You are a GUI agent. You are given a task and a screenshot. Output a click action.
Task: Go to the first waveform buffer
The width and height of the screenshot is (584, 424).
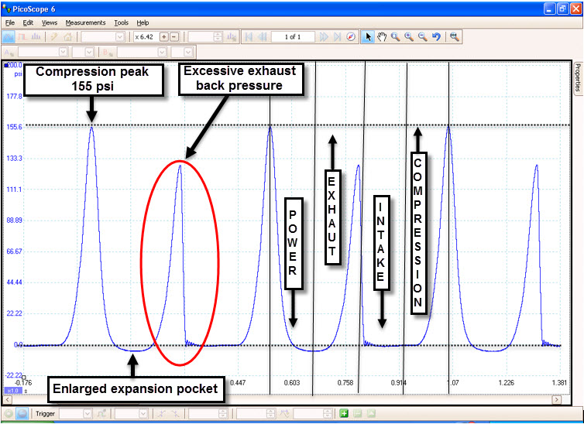tap(248, 36)
